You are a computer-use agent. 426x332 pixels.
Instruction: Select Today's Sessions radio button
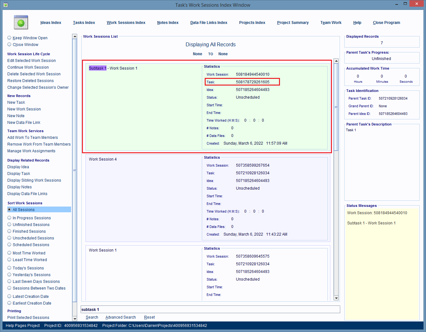click(x=9, y=268)
